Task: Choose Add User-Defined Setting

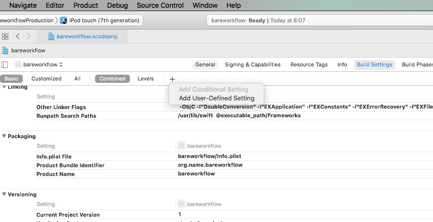Action: [217, 98]
